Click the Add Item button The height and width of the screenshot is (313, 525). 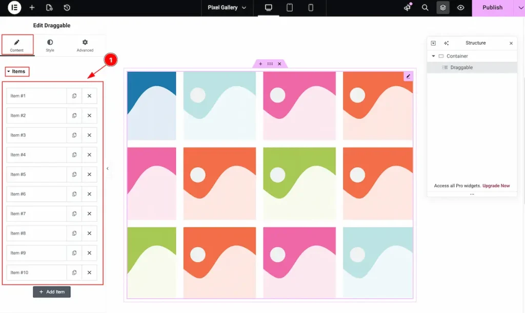(x=52, y=292)
